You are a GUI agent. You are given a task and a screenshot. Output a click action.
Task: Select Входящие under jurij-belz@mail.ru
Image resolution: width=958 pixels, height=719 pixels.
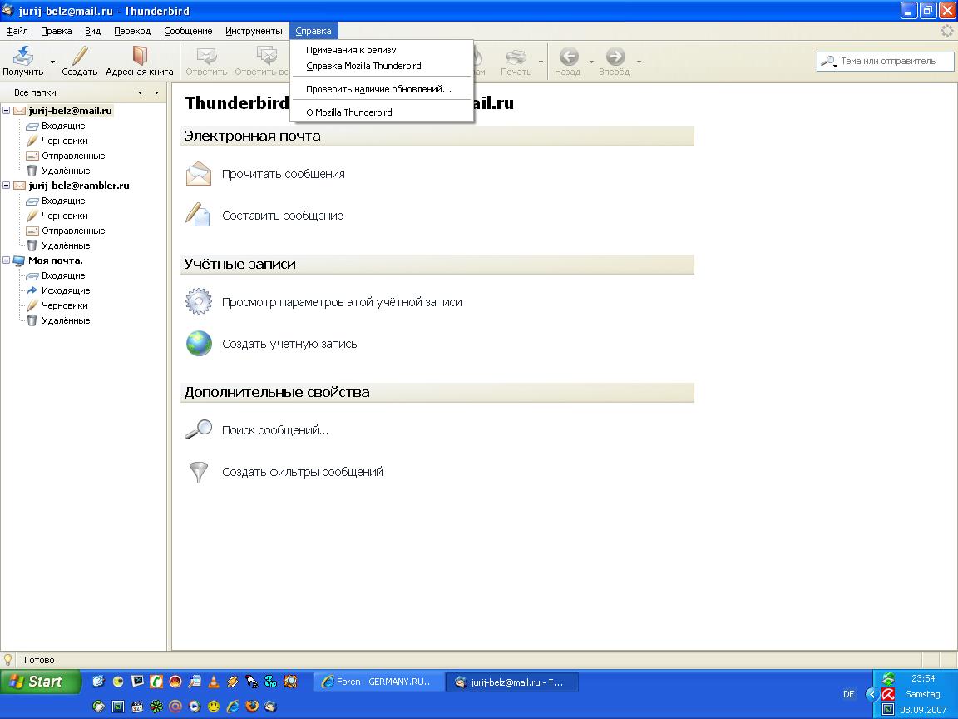click(x=63, y=126)
